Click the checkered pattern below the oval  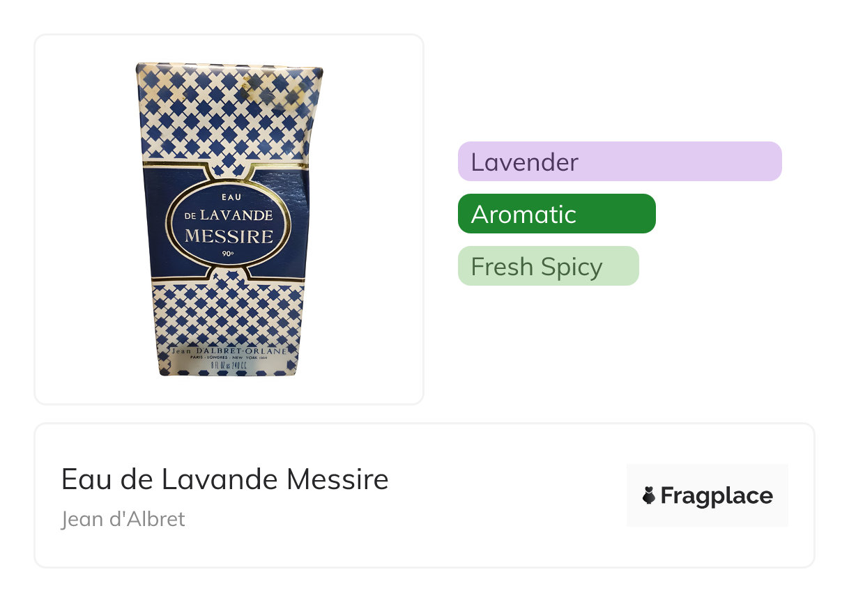(229, 310)
